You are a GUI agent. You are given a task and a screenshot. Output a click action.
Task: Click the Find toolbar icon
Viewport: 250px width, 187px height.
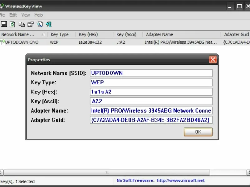[40, 24]
